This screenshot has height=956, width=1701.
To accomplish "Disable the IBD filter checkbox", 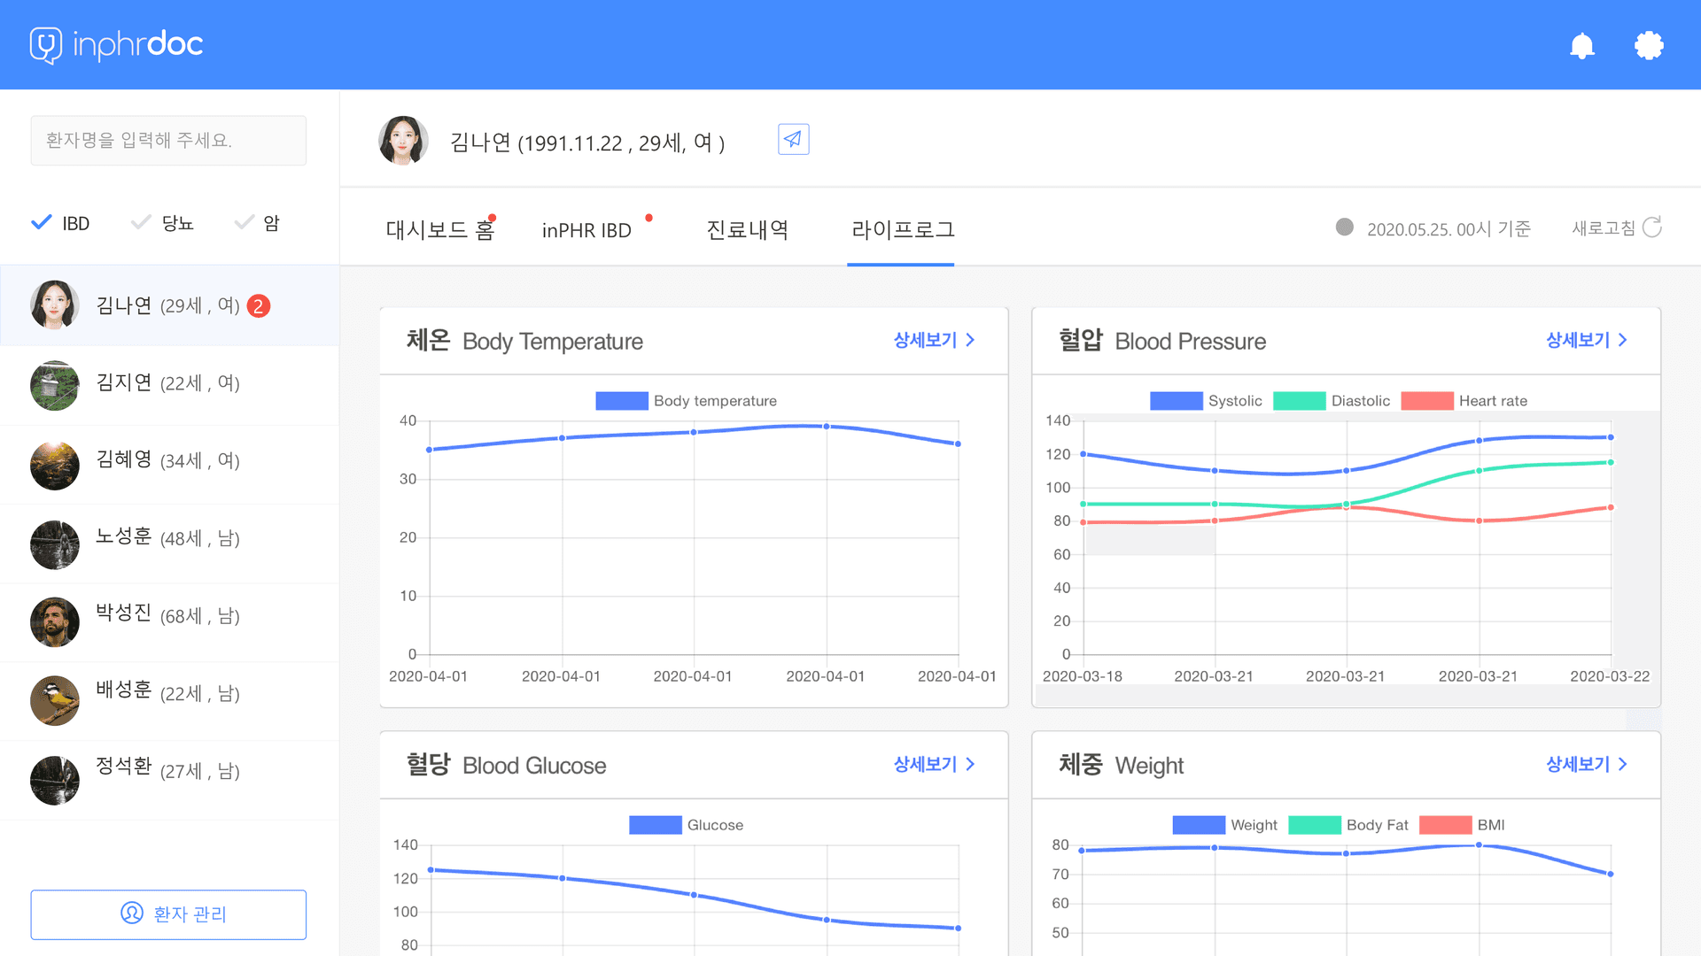I will [x=41, y=222].
